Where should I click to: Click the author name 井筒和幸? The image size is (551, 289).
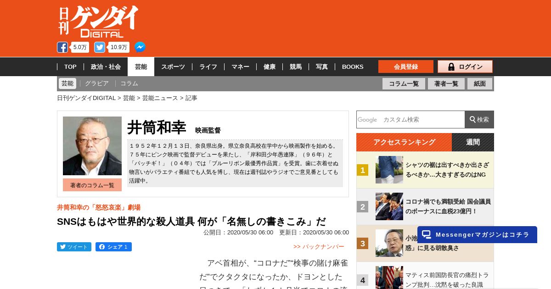[x=157, y=128]
